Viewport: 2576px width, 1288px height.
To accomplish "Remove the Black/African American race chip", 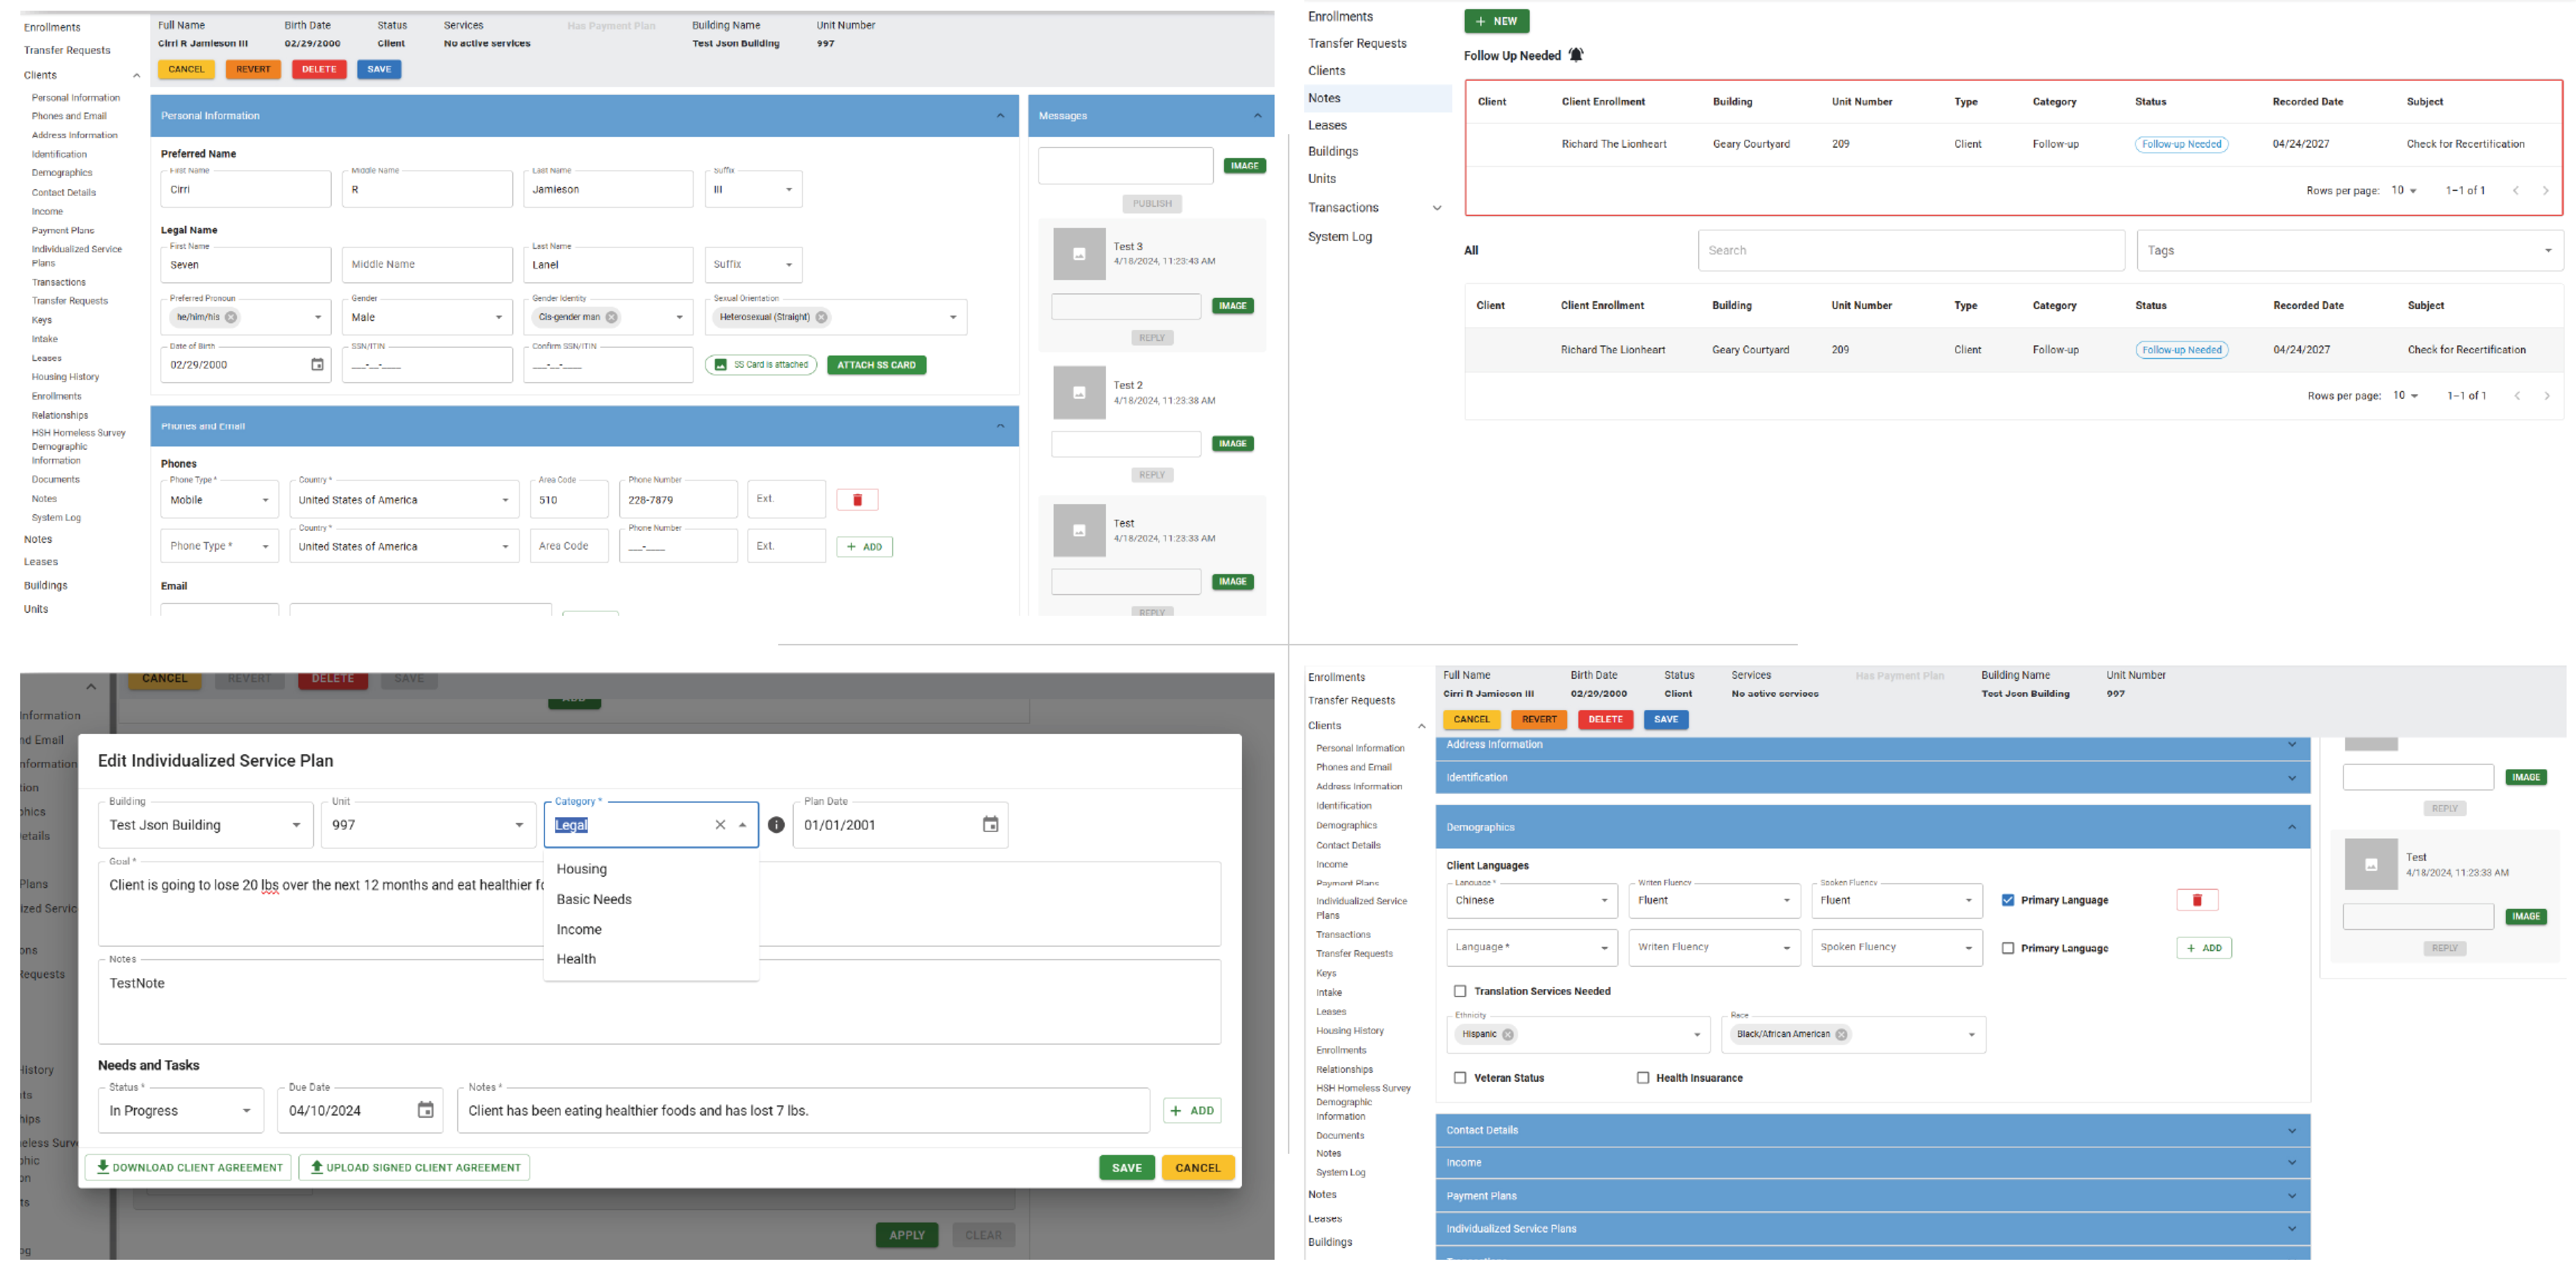I will coord(1841,1034).
